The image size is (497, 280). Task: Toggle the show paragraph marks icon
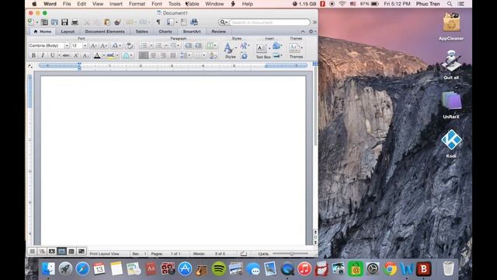(x=158, y=22)
